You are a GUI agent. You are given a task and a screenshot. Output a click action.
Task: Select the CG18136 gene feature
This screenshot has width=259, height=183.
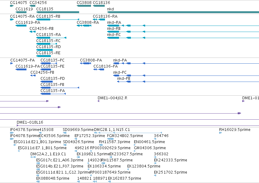(99, 6)
